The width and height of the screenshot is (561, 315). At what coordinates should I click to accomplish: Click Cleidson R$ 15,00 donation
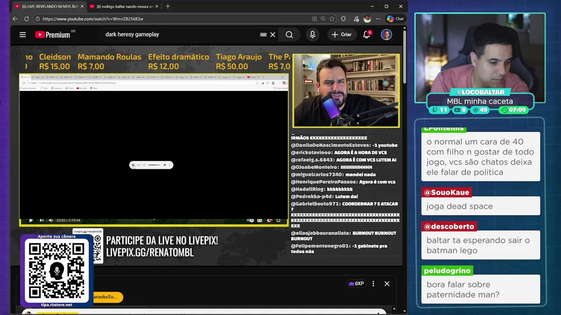coord(55,62)
